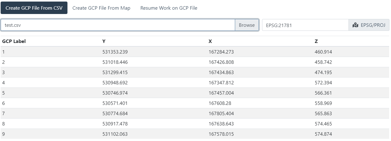The height and width of the screenshot is (141, 391).
Task: Click the X column header
Action: click(210, 41)
